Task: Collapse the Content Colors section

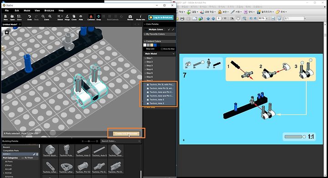Action: tap(145, 41)
